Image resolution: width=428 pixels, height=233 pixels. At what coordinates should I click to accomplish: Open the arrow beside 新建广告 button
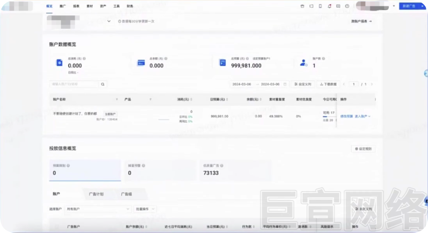(x=423, y=6)
